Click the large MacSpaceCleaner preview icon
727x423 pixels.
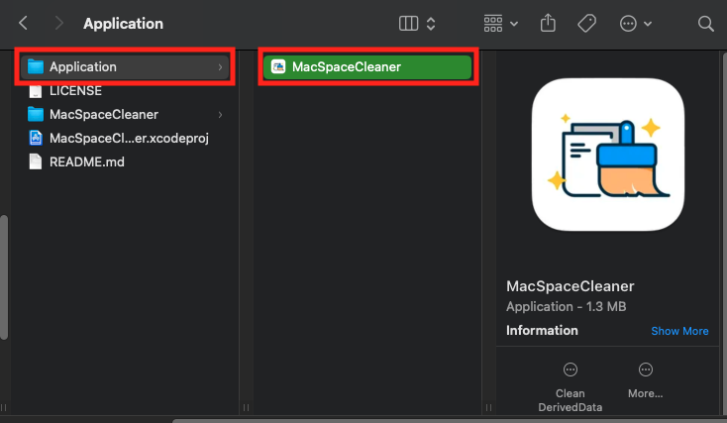pyautogui.click(x=608, y=154)
